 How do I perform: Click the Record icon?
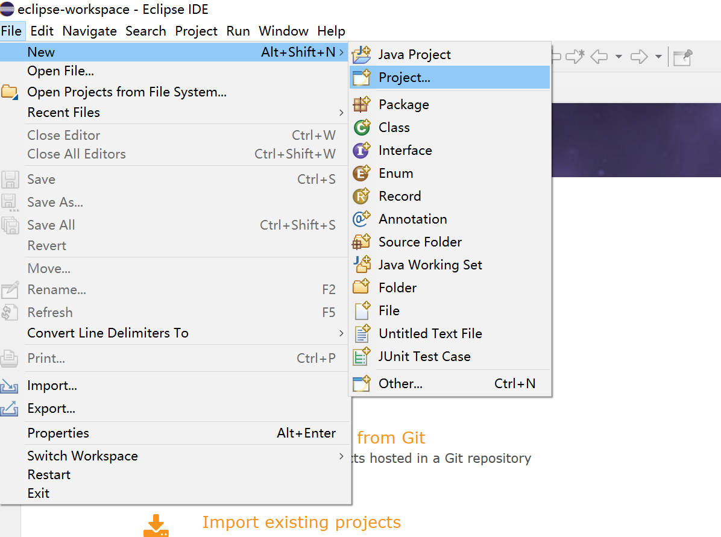pos(362,196)
